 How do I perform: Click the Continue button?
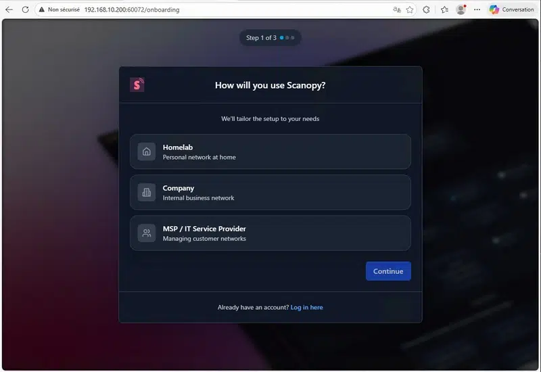click(388, 271)
